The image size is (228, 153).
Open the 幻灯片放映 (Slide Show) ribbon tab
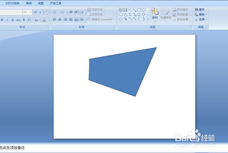coord(12,3)
